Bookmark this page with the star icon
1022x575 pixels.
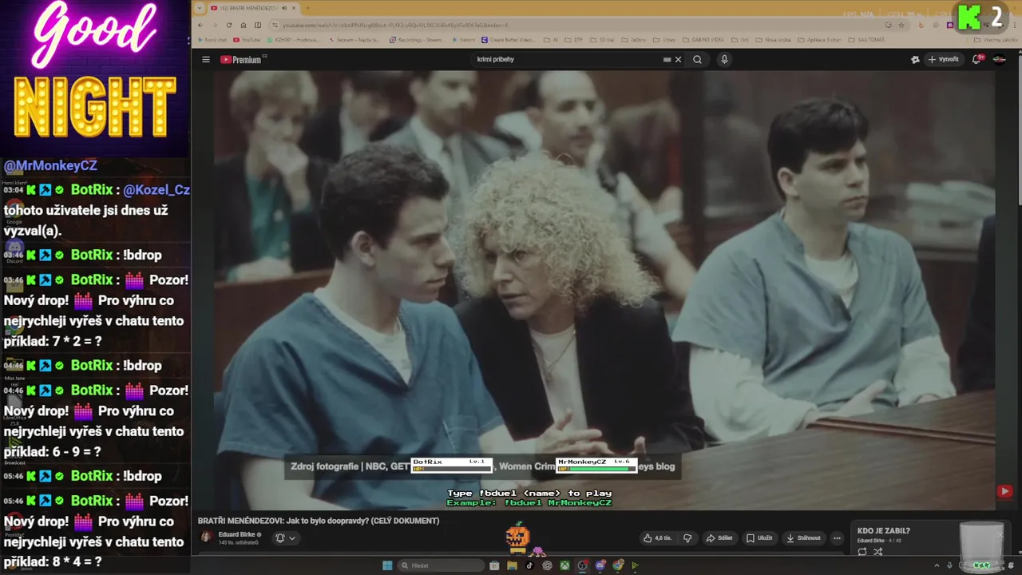click(900, 25)
